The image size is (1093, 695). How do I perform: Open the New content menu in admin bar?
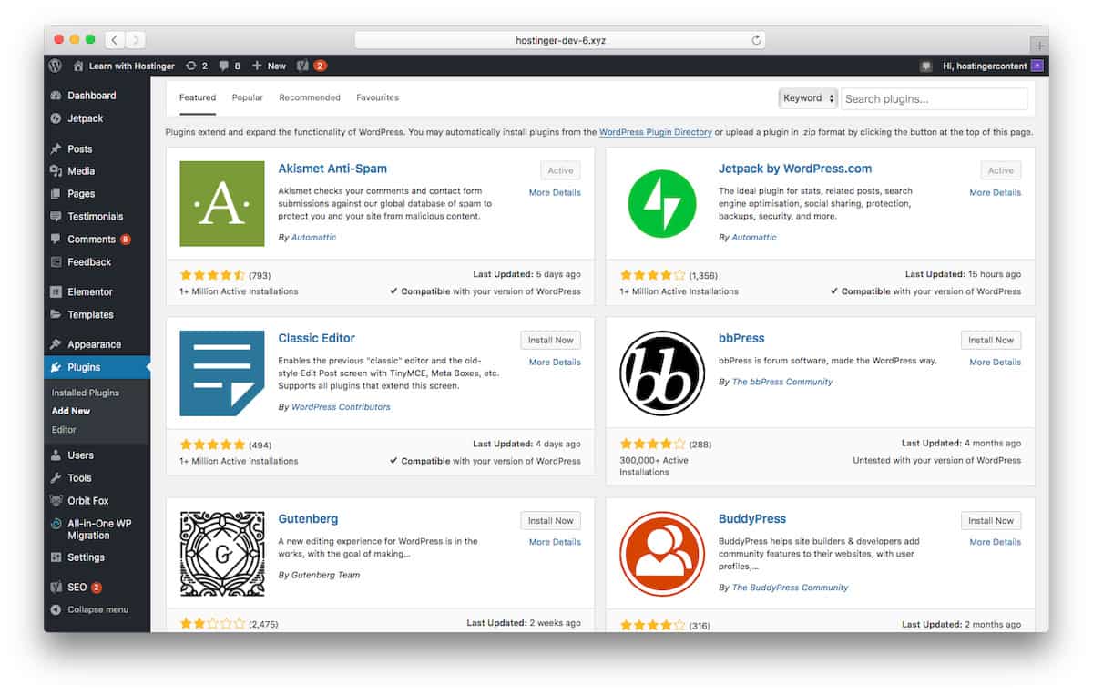pyautogui.click(x=269, y=66)
